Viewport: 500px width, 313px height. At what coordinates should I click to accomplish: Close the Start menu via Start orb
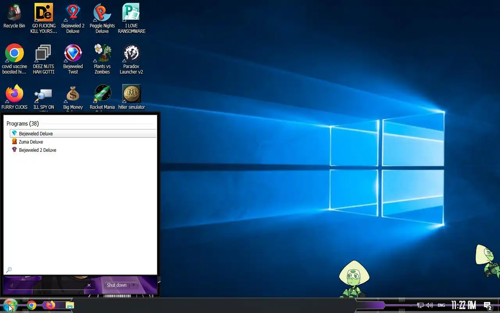[10, 305]
